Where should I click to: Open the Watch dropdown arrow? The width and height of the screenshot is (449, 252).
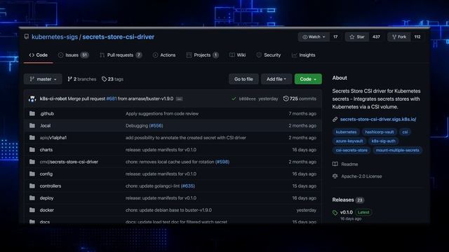(324, 37)
